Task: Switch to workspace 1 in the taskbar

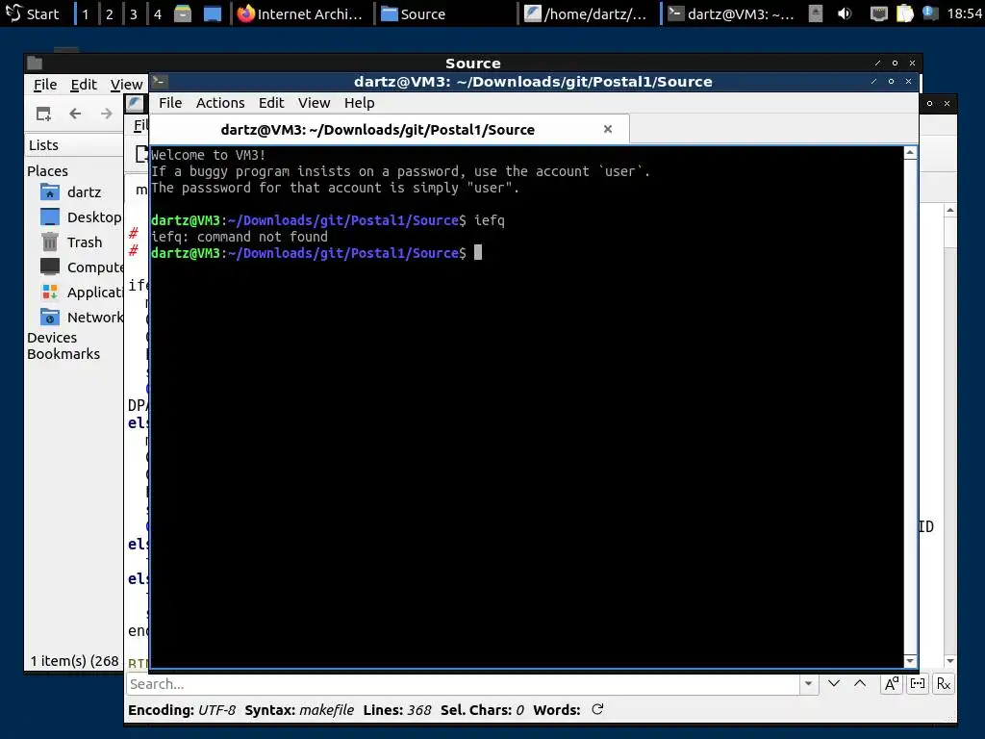Action: (85, 13)
